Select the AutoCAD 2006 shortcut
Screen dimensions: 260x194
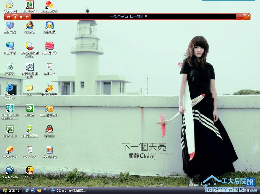coord(10,109)
